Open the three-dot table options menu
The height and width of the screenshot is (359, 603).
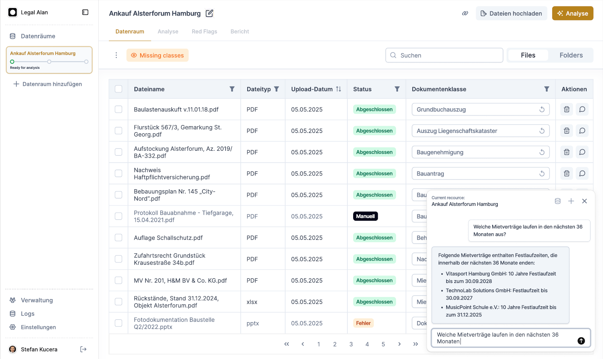click(116, 55)
